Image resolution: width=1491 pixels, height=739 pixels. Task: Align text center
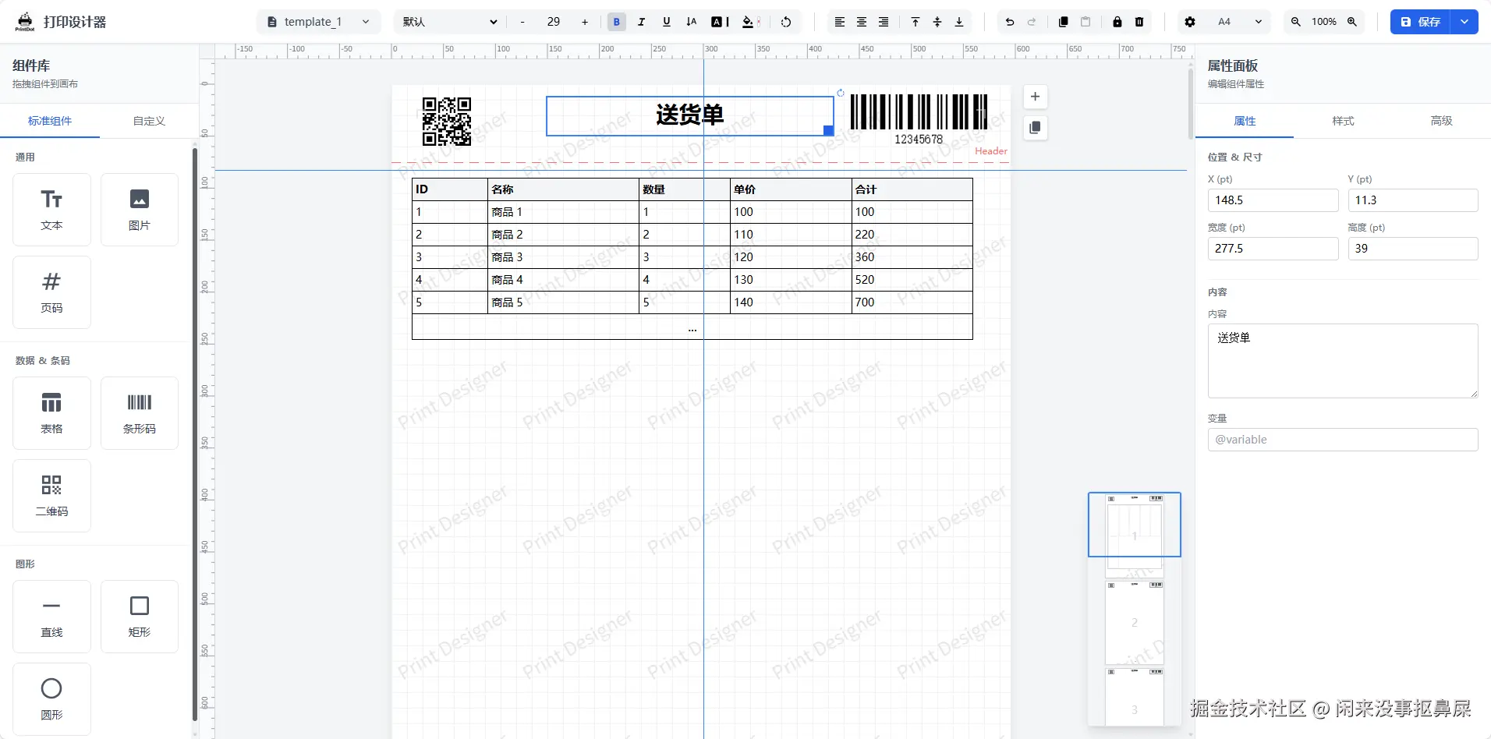(x=862, y=22)
